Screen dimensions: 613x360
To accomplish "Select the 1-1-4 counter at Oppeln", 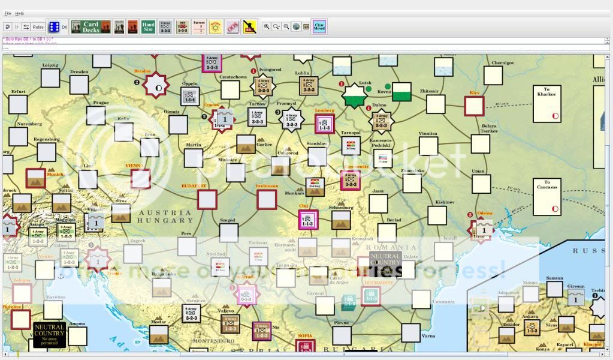I will pos(191,96).
